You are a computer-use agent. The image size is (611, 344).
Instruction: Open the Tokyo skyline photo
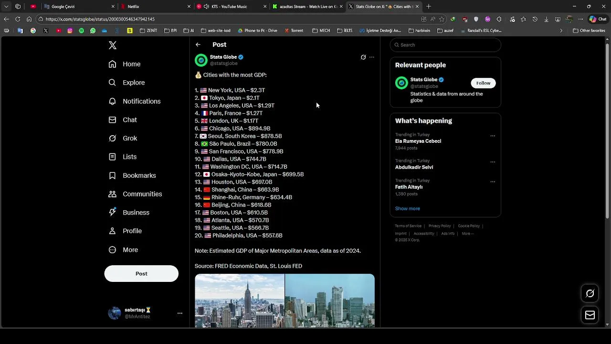[x=330, y=301]
